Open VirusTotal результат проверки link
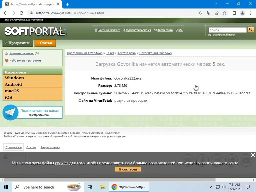 coord(131,100)
